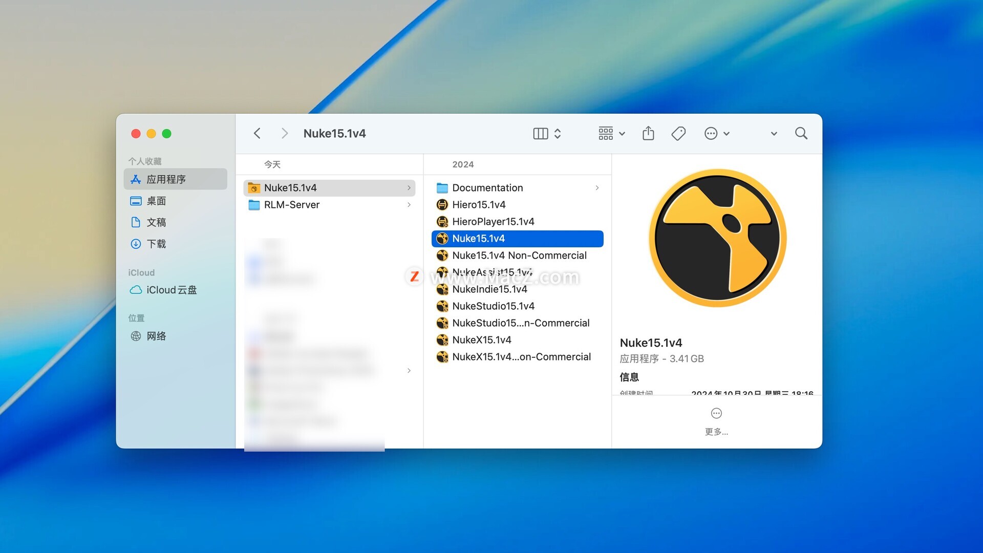Click the NukeStudio15.1v4 app icon

coord(442,306)
